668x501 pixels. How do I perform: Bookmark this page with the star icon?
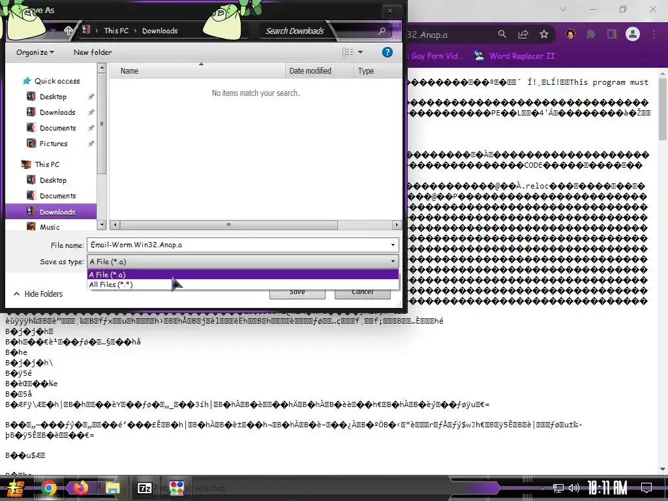[544, 34]
